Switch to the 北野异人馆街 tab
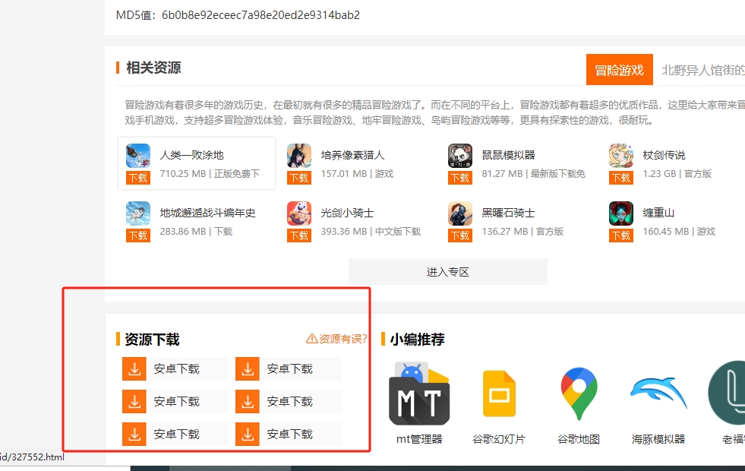 point(702,70)
